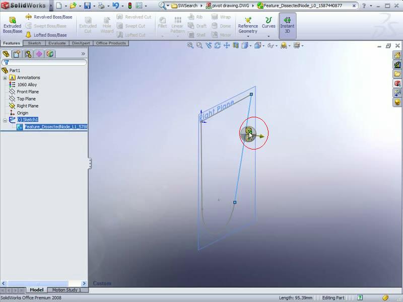Image resolution: width=403 pixels, height=302 pixels.
Task: Open the FeatureManager design tree tab
Action: [x=6, y=54]
